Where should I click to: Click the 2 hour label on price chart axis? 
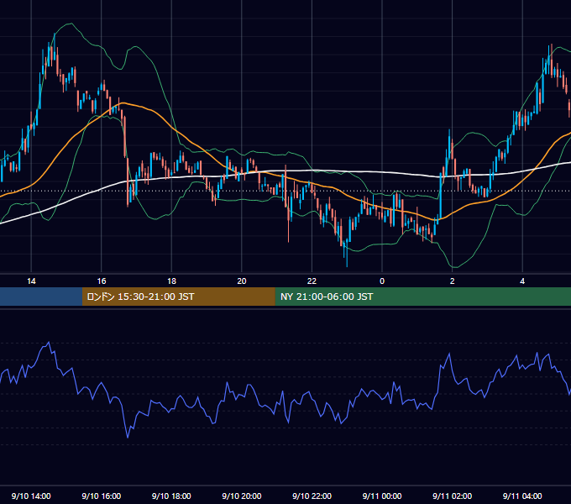453,281
